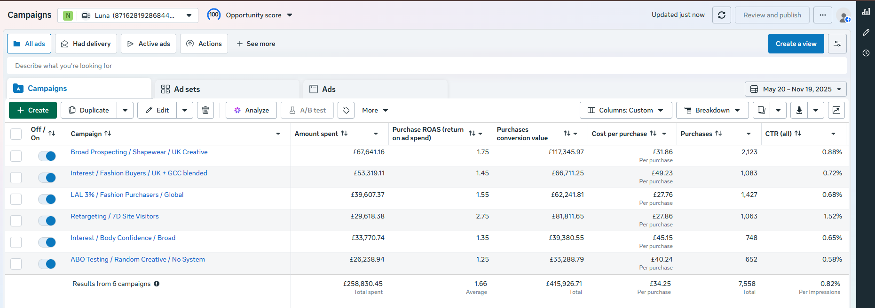The width and height of the screenshot is (875, 308).
Task: Open the charts icon in right sidebar
Action: click(866, 12)
